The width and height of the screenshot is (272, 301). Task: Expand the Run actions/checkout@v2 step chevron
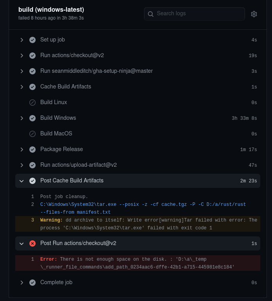click(x=22, y=56)
